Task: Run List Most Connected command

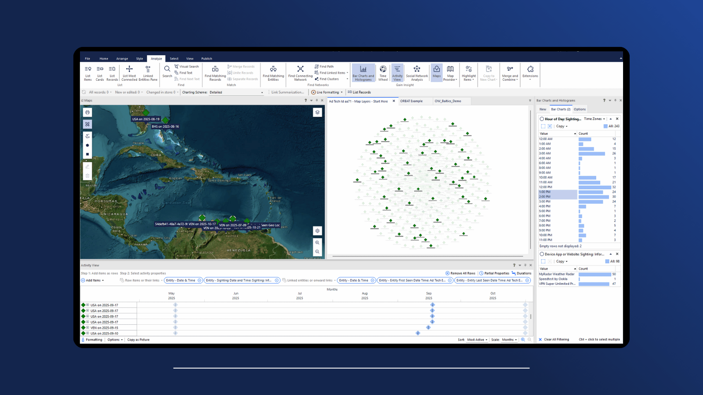Action: pyautogui.click(x=129, y=73)
